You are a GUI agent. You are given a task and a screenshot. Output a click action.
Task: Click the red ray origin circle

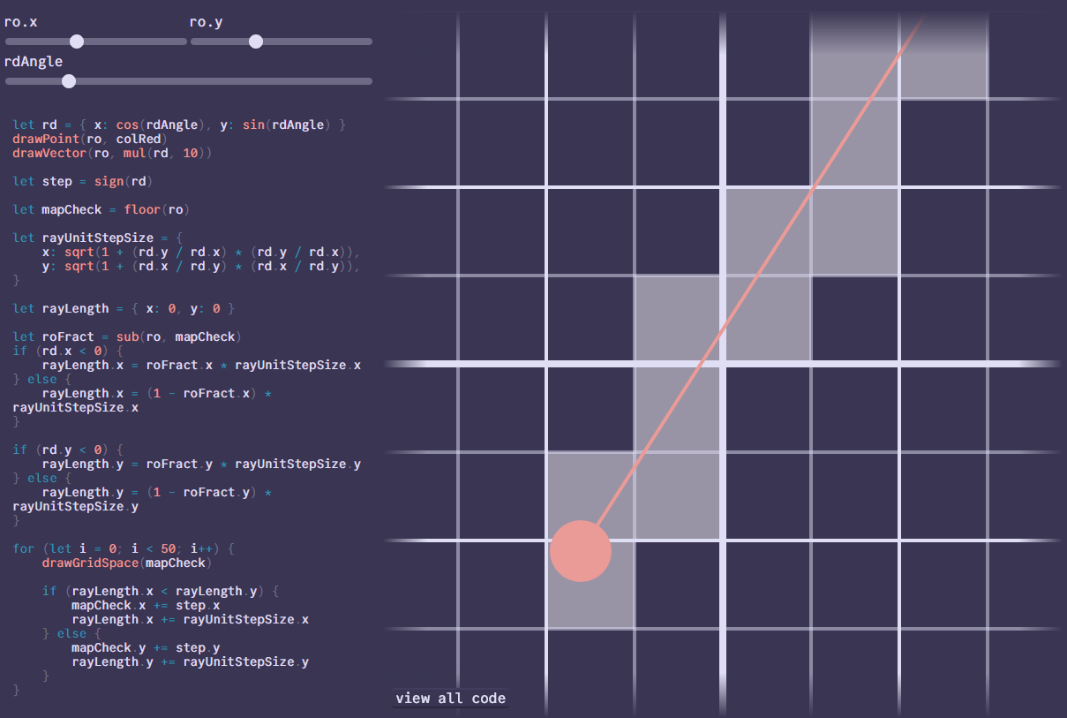tap(581, 551)
